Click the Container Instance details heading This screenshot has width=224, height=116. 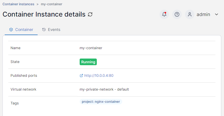coord(44,14)
